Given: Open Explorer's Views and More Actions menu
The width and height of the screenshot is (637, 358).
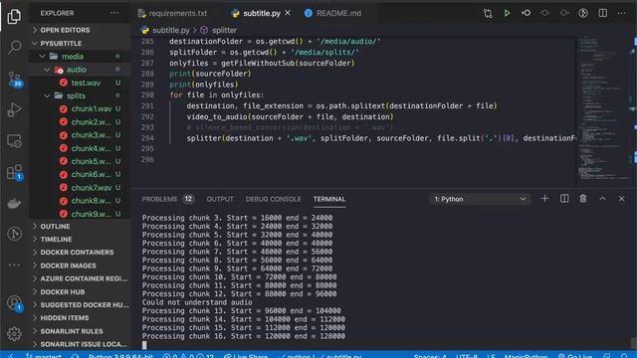Looking at the screenshot, I should 114,13.
